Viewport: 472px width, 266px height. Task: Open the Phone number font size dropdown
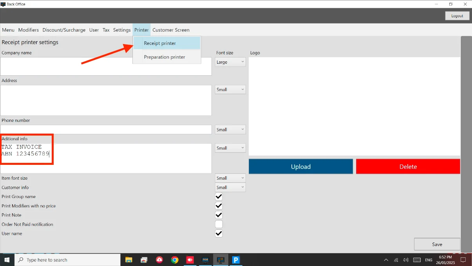230,130
